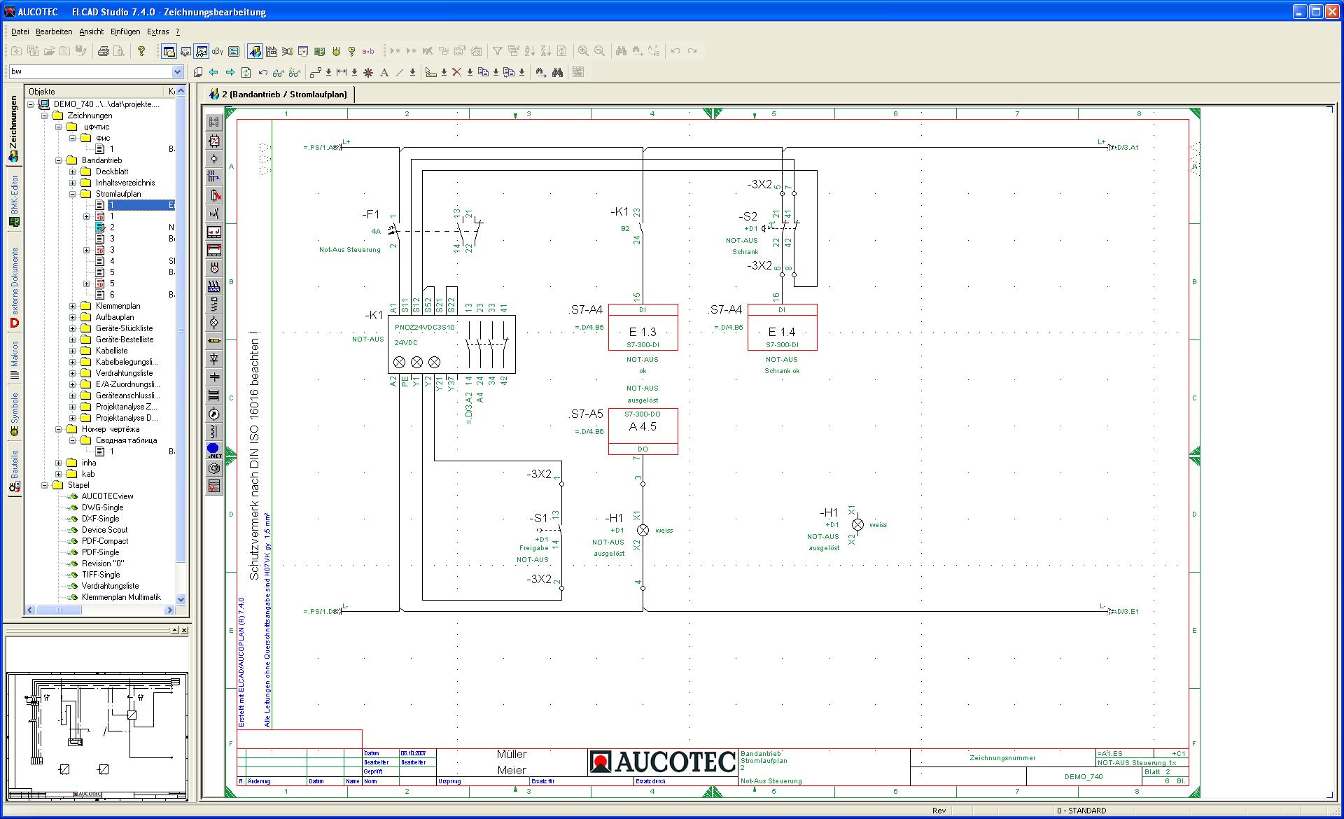Click the Zoom Out magnifier icon
Screen dimensions: 1344x819
coord(599,51)
